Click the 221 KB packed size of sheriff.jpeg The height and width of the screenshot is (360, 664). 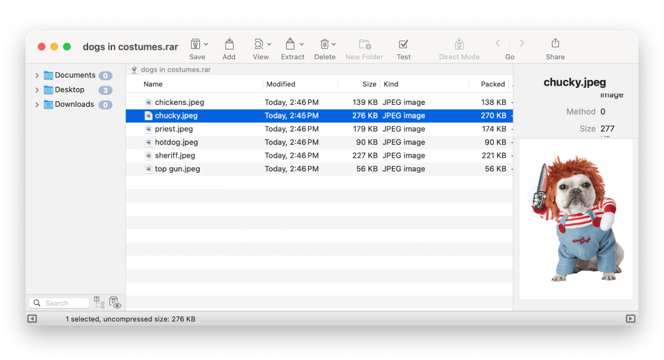(494, 156)
